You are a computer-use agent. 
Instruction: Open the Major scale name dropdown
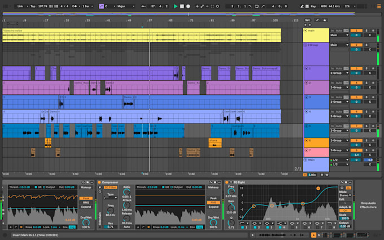[x=133, y=6]
